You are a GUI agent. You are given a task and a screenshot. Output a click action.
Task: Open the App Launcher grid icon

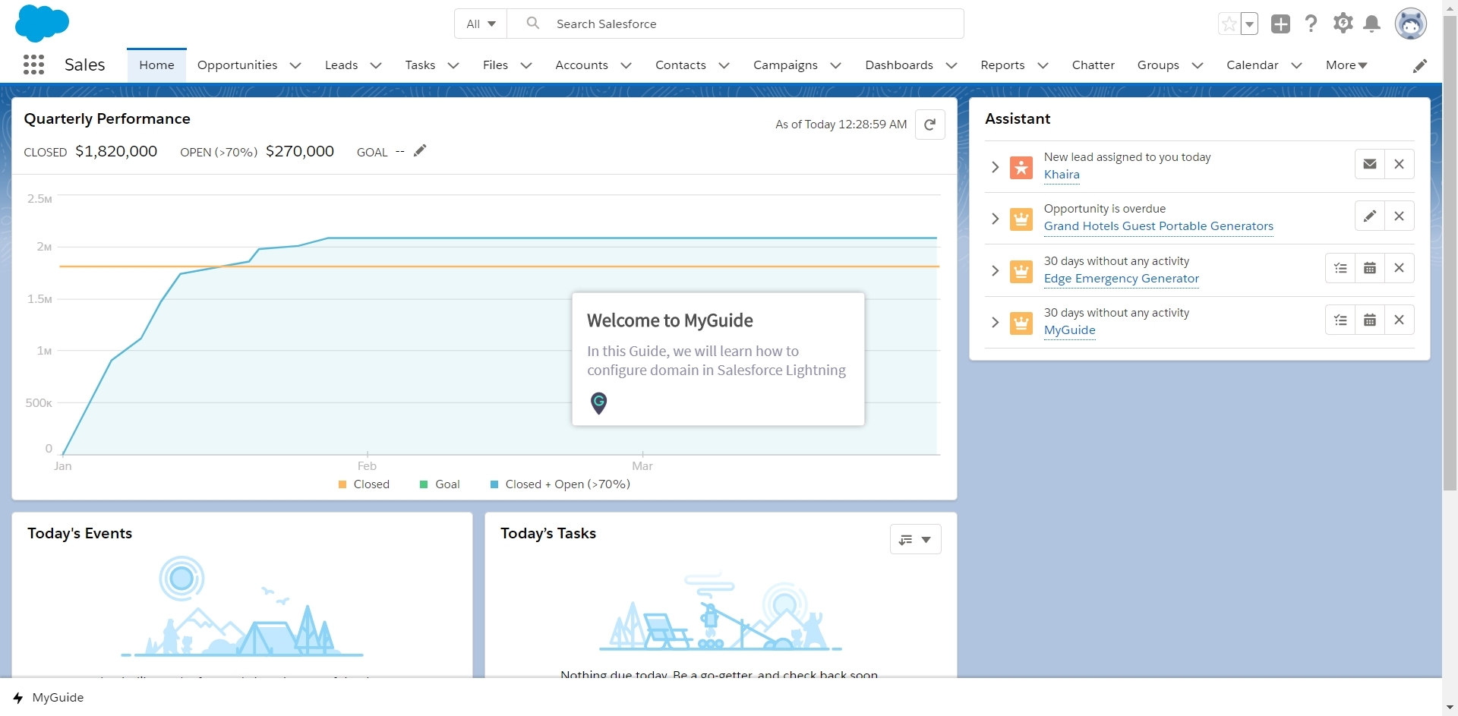(33, 65)
